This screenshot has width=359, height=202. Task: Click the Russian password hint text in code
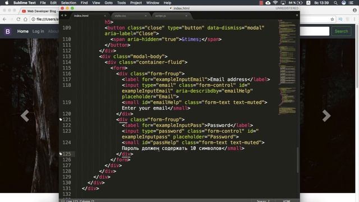[172, 148]
